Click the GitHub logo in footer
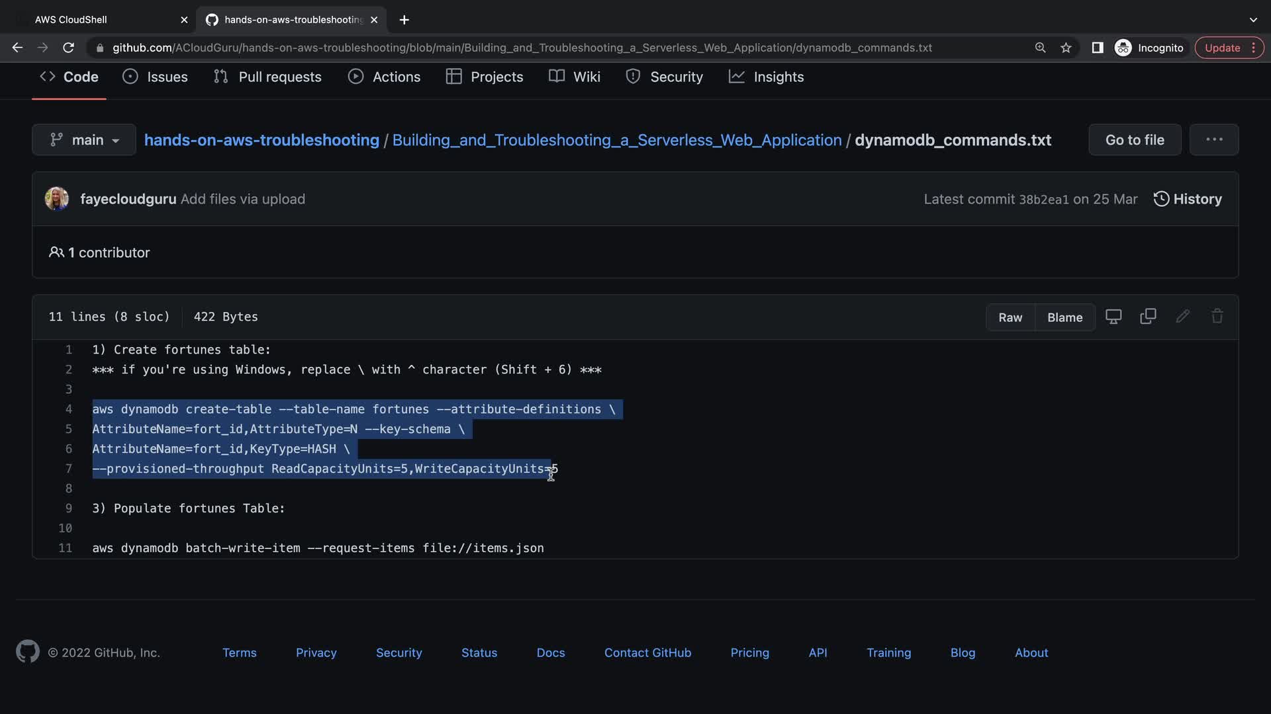This screenshot has height=714, width=1271. tap(27, 652)
